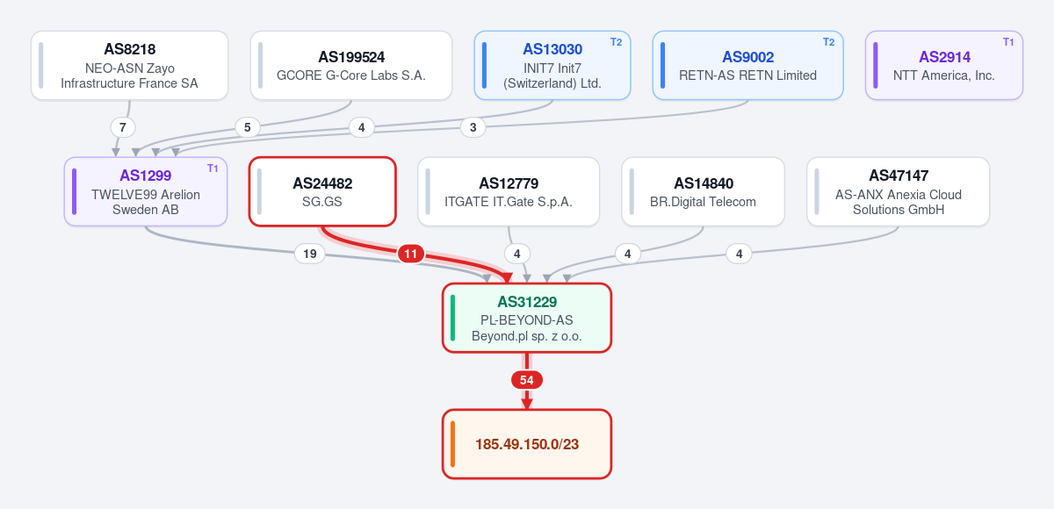The width and height of the screenshot is (1054, 509).
Task: Click the 19 path count badge
Action: (x=309, y=254)
